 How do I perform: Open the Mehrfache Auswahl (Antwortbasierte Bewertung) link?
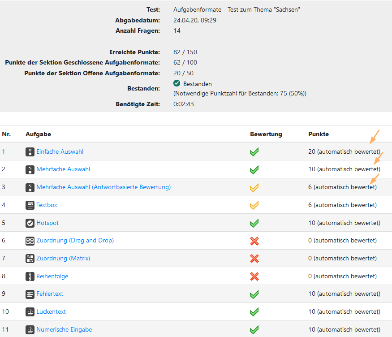click(103, 187)
